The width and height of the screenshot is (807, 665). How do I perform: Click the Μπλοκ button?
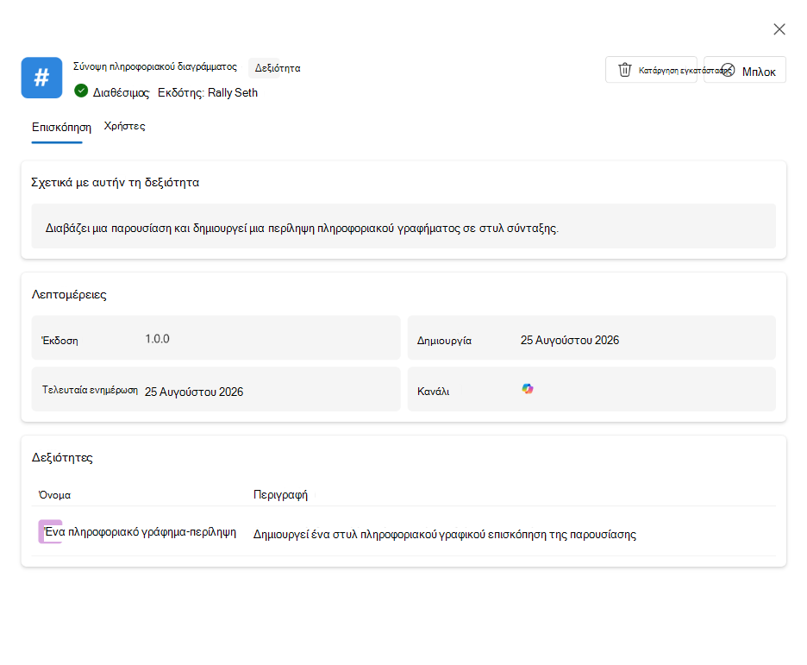pyautogui.click(x=745, y=70)
